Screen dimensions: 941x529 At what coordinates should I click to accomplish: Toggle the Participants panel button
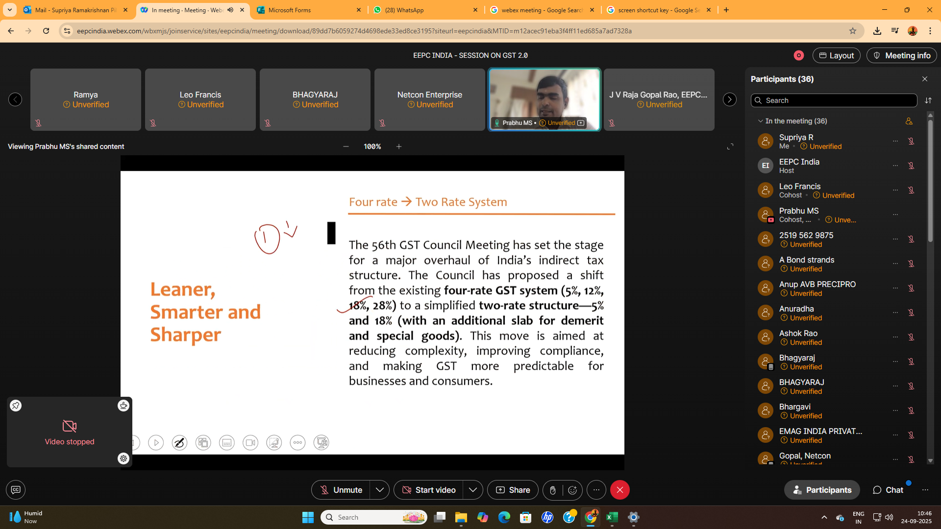pyautogui.click(x=822, y=490)
